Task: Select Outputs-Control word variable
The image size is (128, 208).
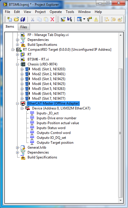Action: 54,133
